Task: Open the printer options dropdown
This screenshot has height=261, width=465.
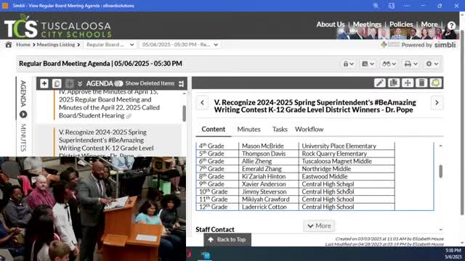Action: coord(411,64)
